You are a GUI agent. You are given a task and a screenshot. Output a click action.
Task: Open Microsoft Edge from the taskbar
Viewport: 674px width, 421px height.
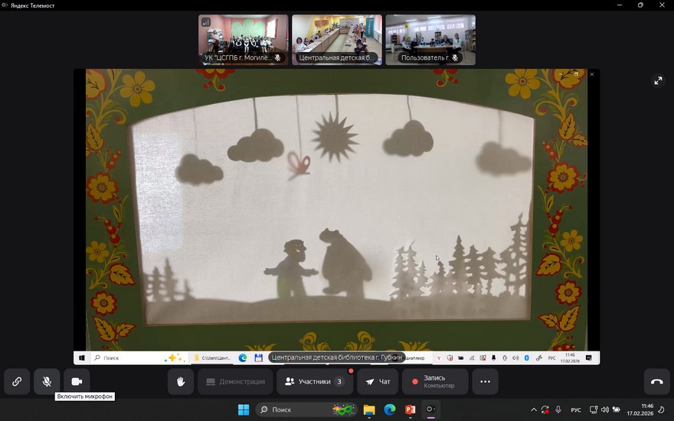click(x=389, y=410)
